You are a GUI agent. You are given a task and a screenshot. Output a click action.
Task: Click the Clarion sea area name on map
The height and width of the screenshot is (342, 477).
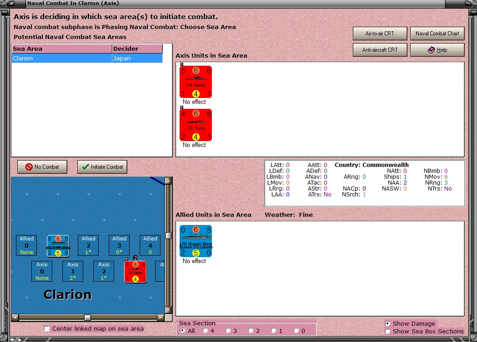67,295
